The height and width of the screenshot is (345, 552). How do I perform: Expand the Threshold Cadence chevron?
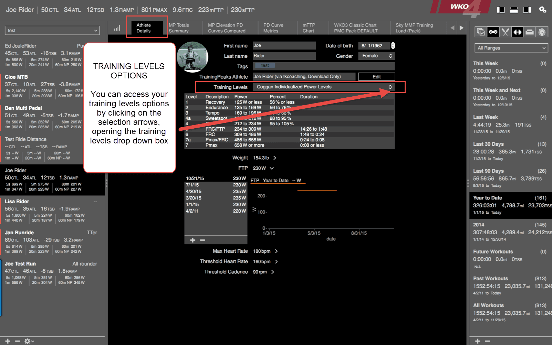[x=273, y=272]
